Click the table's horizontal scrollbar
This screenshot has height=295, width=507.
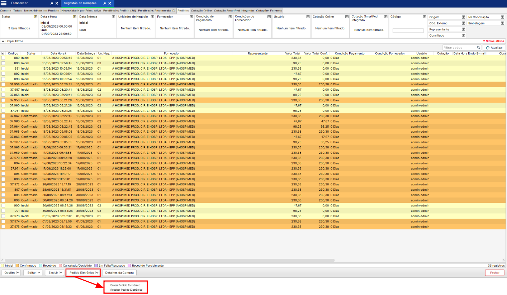pos(170,261)
